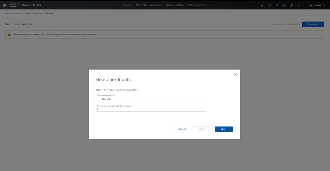The image size is (330, 171).
Task: Click the Reasoner Inputs title
Action: click(x=113, y=80)
